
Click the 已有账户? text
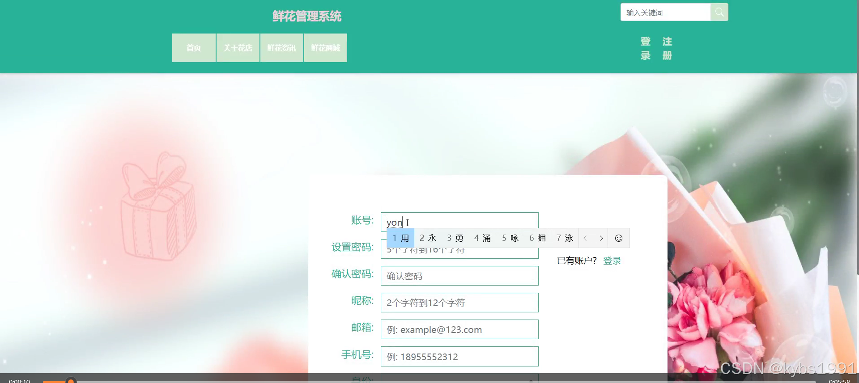click(x=577, y=261)
